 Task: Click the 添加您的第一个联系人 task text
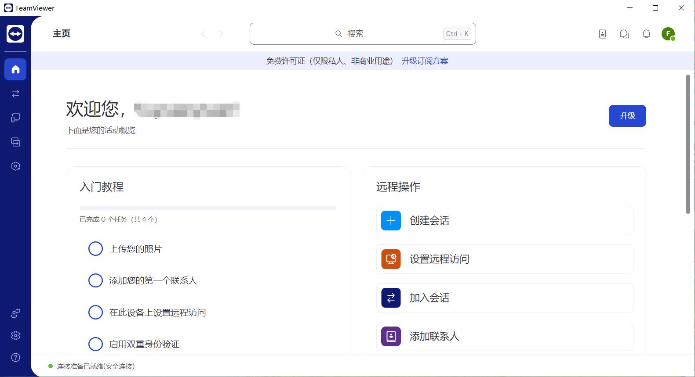[x=153, y=280]
